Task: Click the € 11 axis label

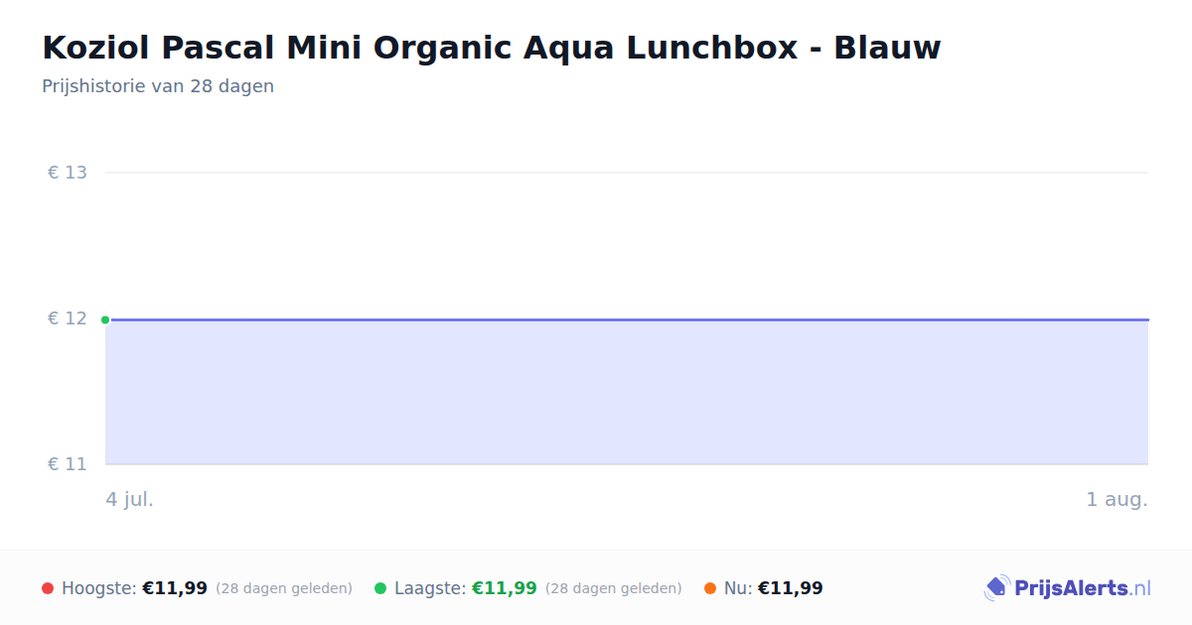Action: coord(68,464)
